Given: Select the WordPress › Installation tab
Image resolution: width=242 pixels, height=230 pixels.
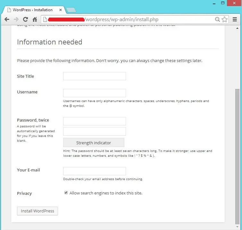Looking at the screenshot, I should click(34, 10).
